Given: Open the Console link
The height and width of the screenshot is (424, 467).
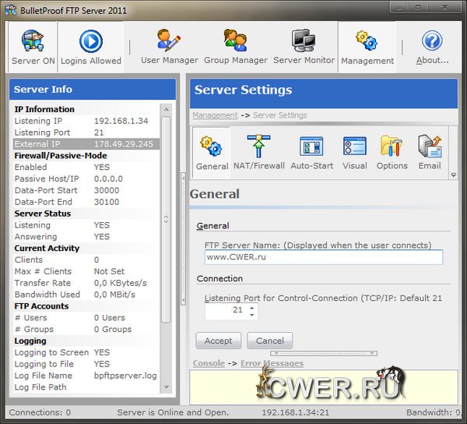Looking at the screenshot, I should (x=209, y=363).
